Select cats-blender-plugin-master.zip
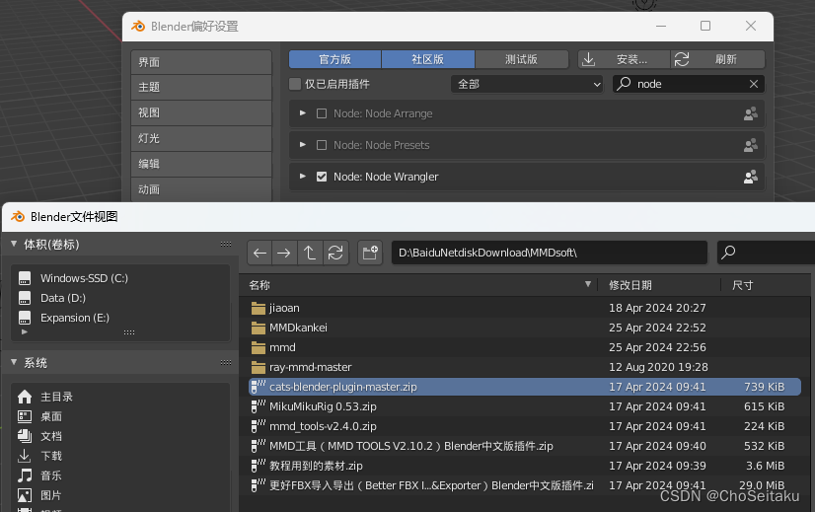Image resolution: width=815 pixels, height=512 pixels. (x=525, y=388)
